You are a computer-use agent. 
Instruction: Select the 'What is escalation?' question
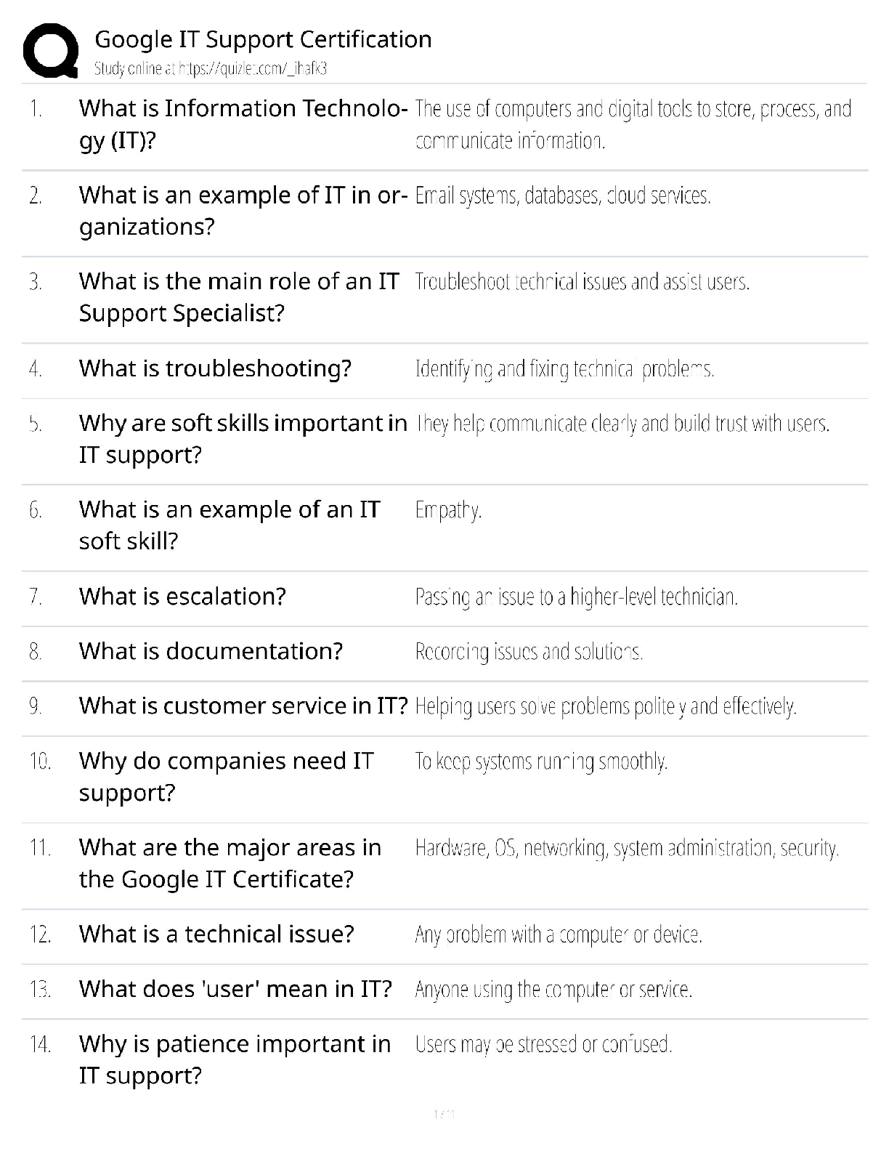(182, 597)
